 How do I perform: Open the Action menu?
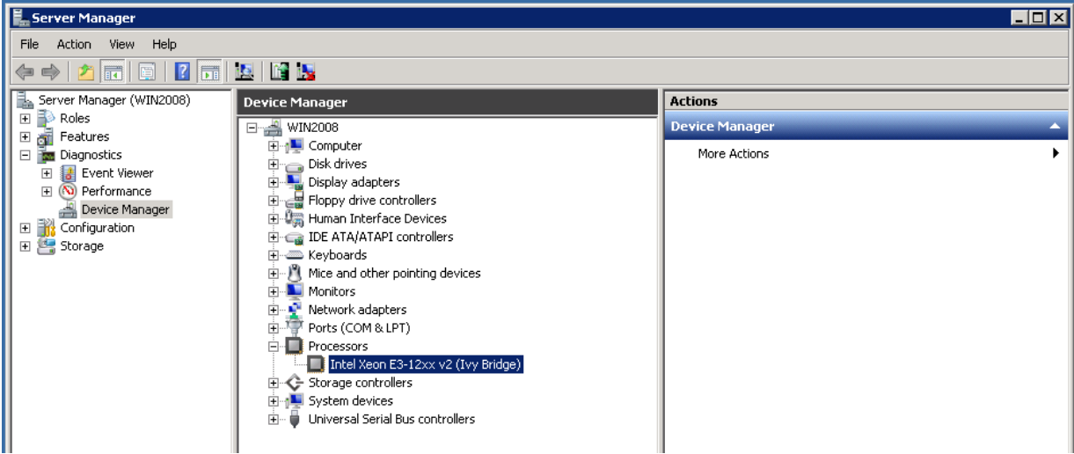click(x=74, y=44)
